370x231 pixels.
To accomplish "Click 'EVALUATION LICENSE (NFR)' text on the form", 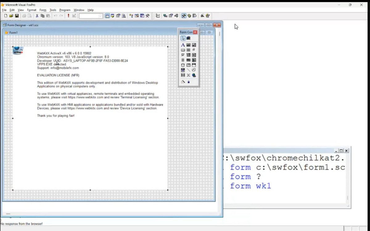I will click(58, 75).
